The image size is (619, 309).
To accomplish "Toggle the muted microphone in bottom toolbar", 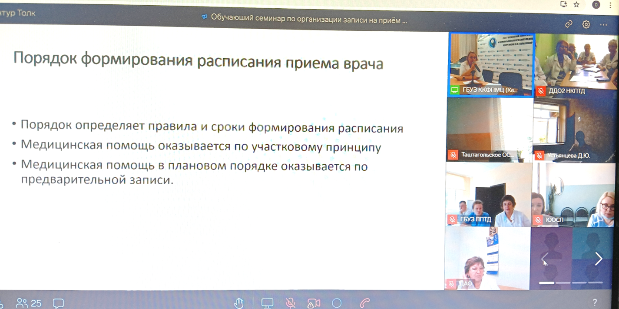I will (x=291, y=303).
